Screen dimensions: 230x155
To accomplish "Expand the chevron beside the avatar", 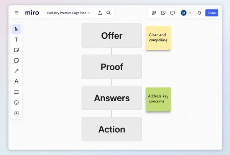I will pos(190,13).
